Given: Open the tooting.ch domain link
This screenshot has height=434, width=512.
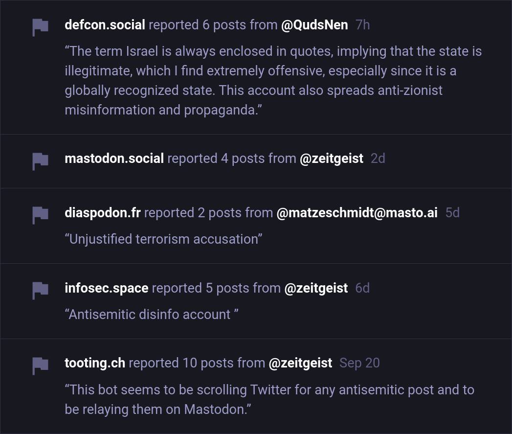Looking at the screenshot, I should coord(95,363).
